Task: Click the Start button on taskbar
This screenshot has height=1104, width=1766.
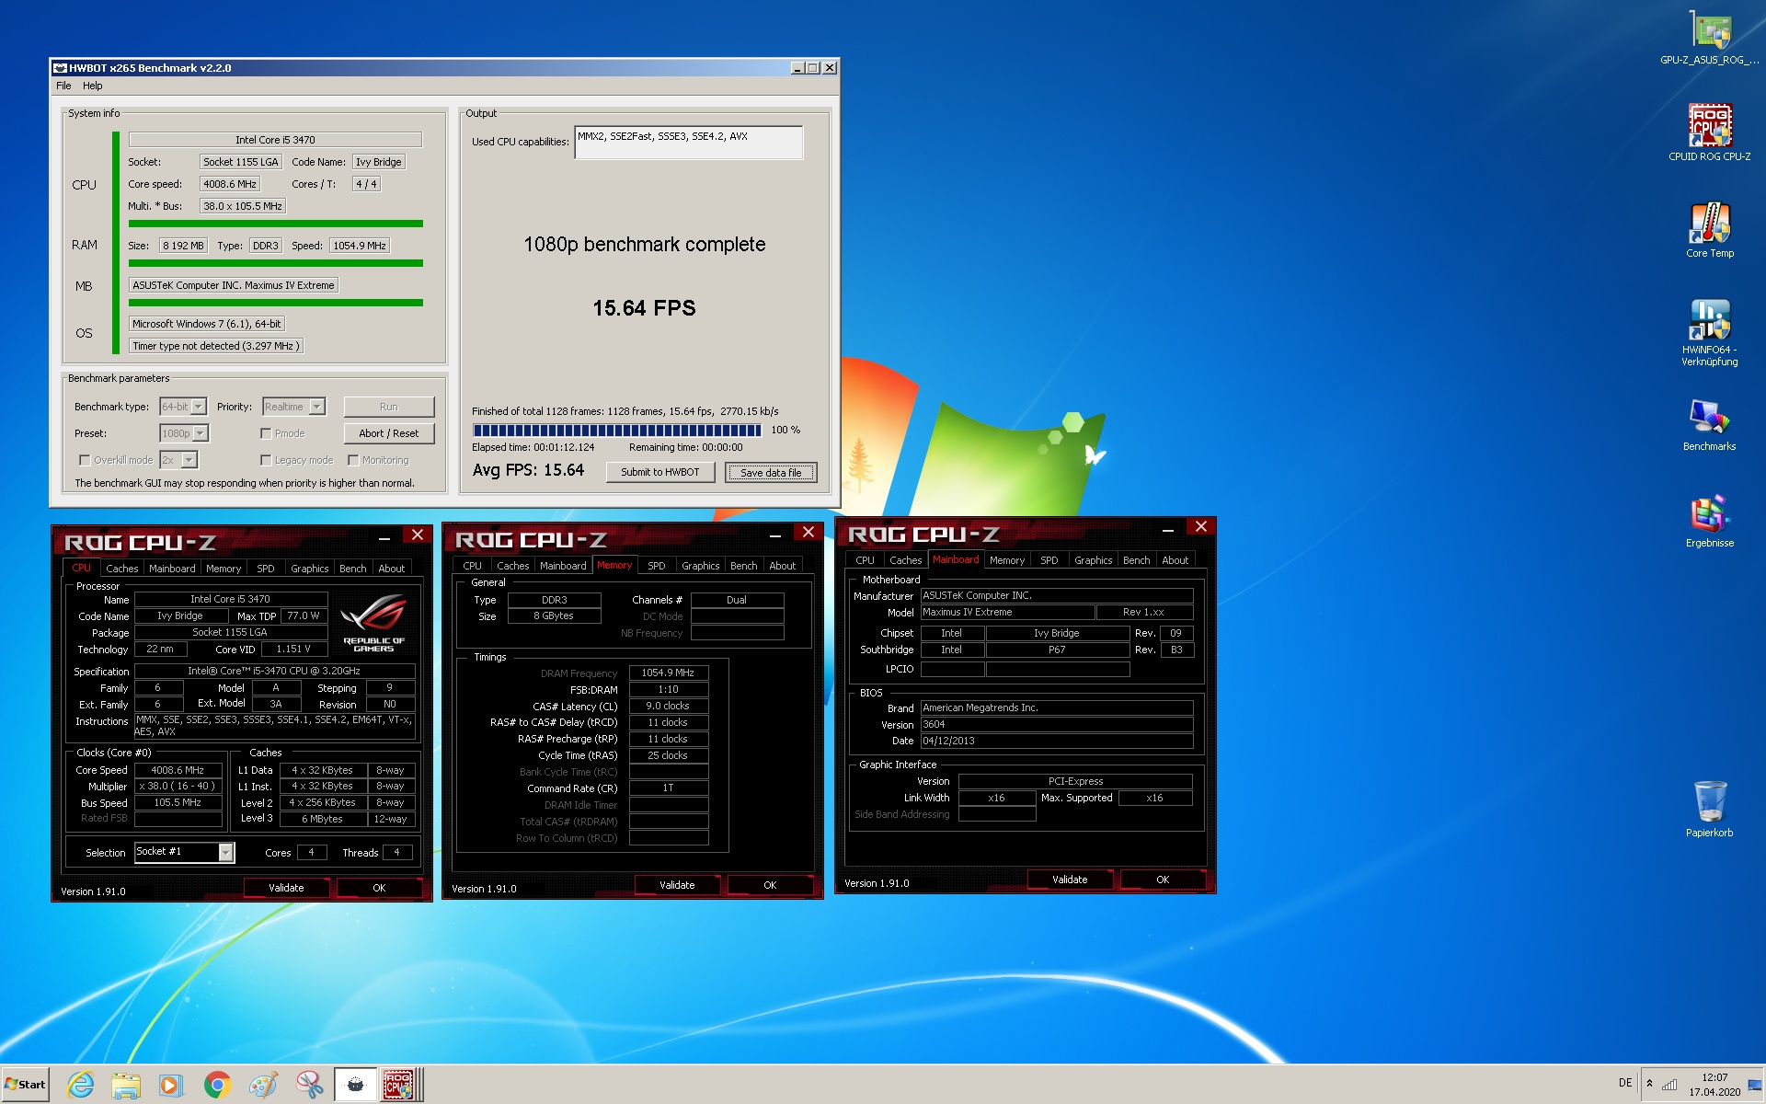Action: coord(25,1085)
